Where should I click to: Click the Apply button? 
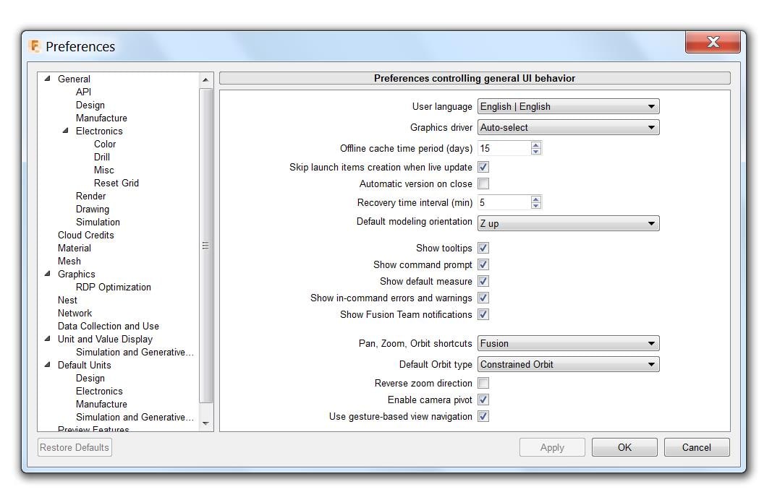click(552, 448)
